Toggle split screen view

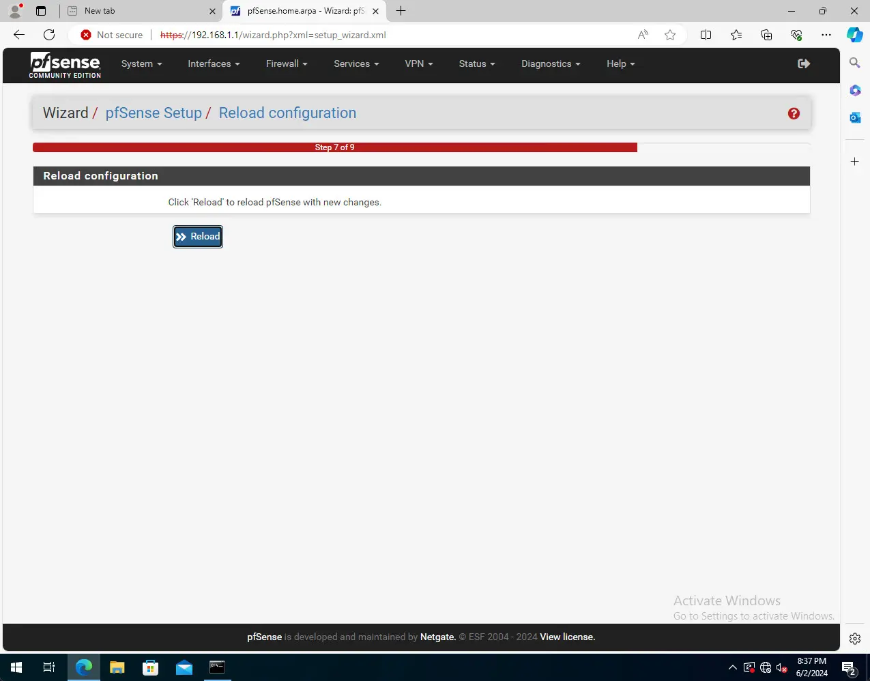[x=706, y=35]
